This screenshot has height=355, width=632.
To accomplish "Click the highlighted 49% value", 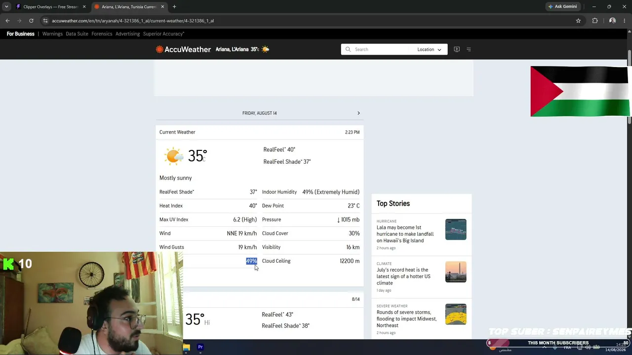I will (251, 261).
